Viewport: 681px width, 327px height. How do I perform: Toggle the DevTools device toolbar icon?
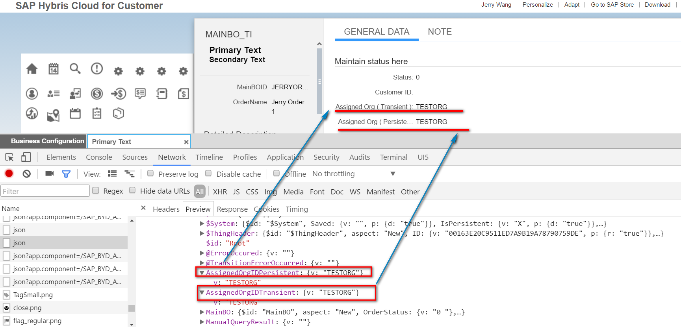[26, 157]
